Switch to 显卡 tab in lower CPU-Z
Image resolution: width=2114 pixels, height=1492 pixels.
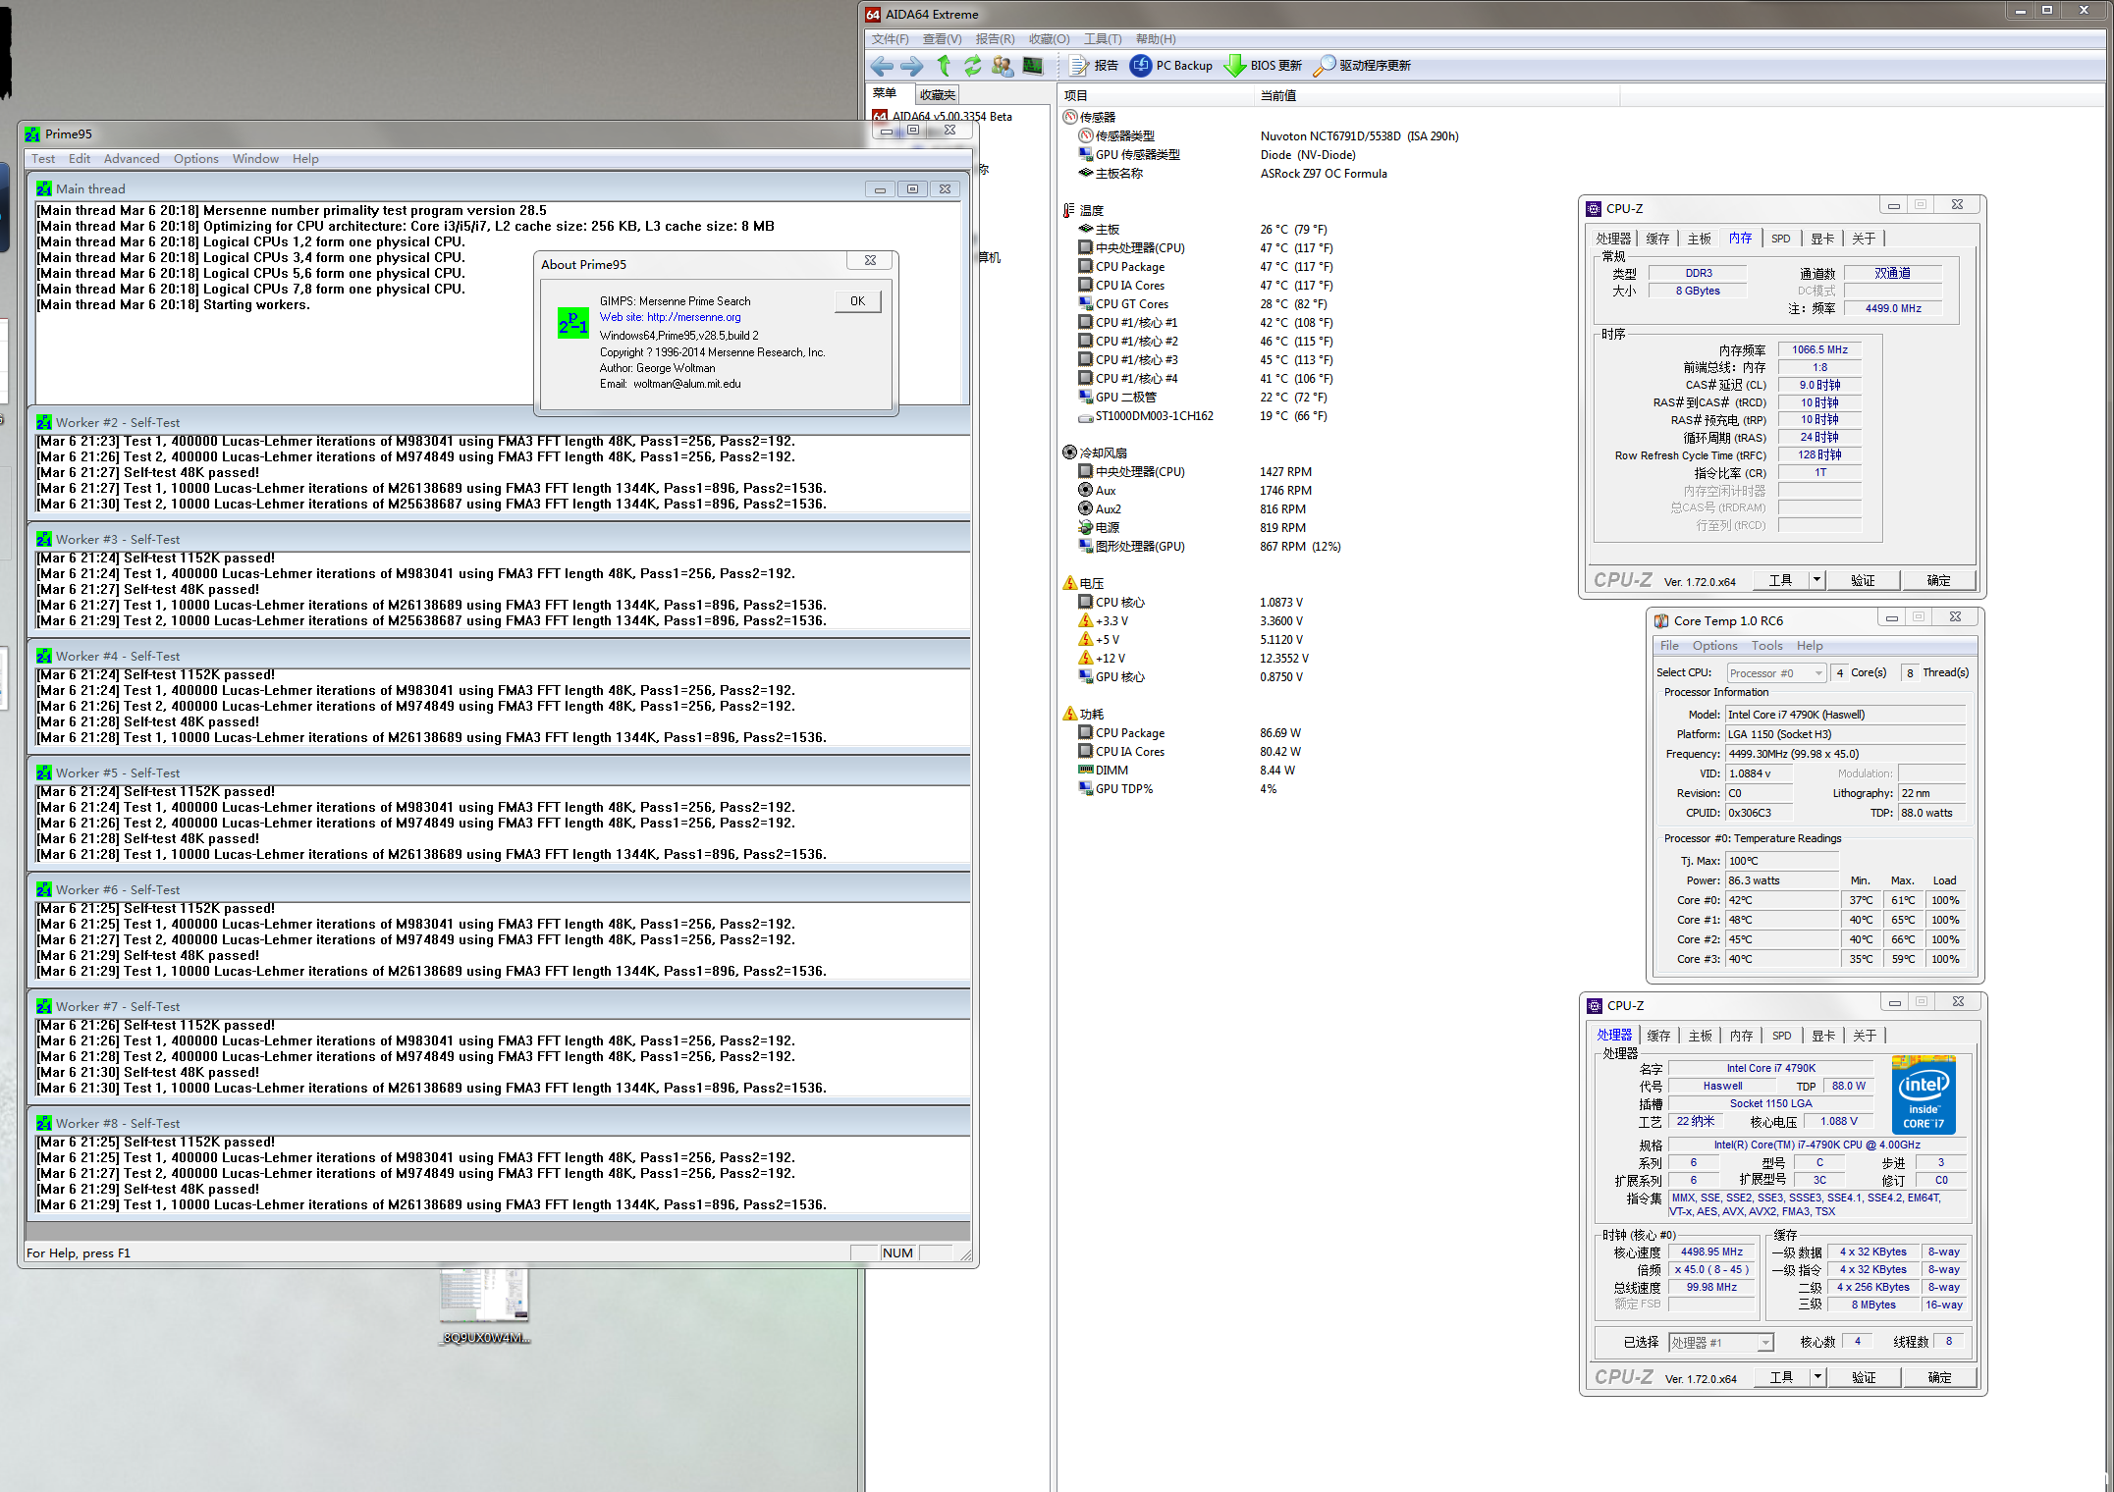click(x=1823, y=1036)
